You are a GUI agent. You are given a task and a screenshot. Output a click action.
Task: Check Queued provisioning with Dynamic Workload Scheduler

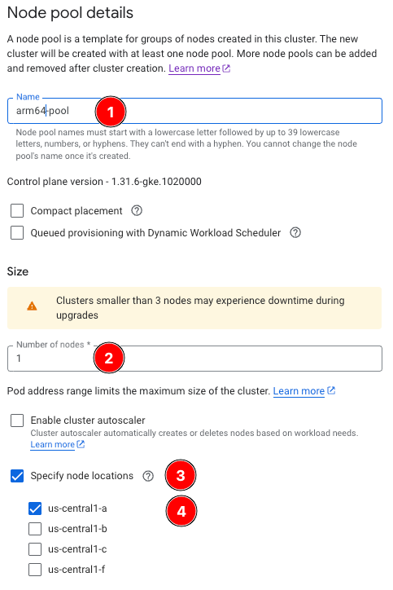click(x=17, y=232)
